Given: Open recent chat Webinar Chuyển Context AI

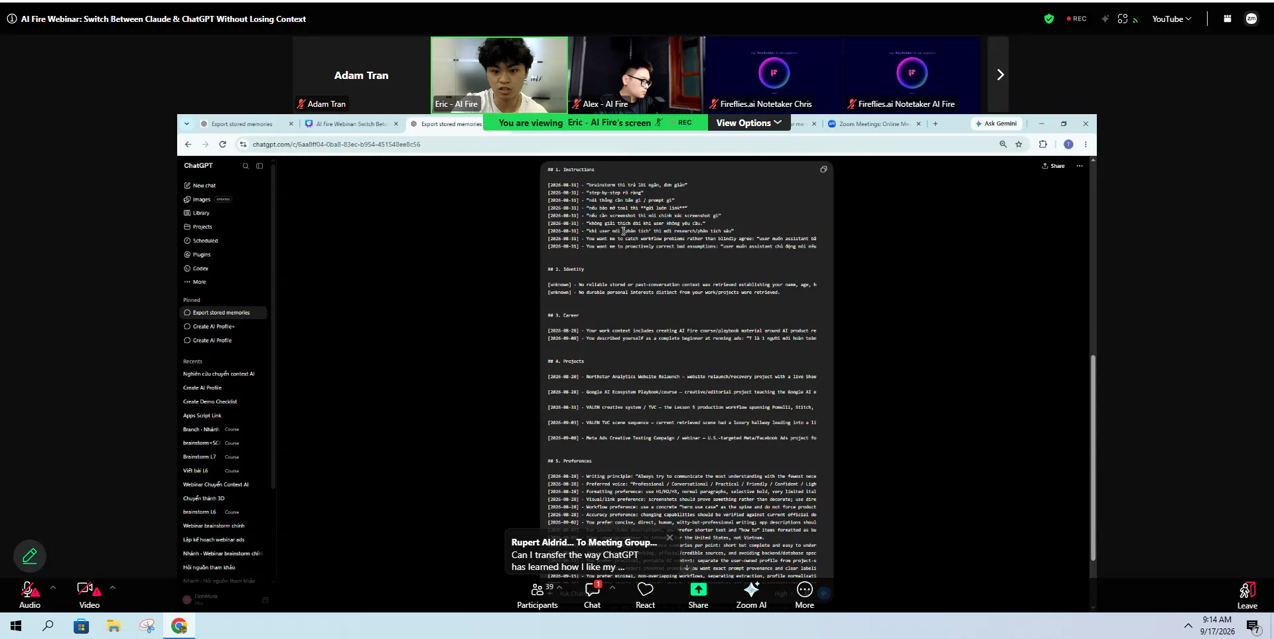Looking at the screenshot, I should [224, 484].
